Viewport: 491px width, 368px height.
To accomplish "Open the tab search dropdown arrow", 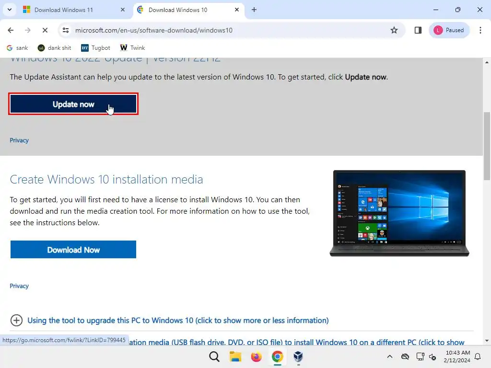I will coord(10,10).
